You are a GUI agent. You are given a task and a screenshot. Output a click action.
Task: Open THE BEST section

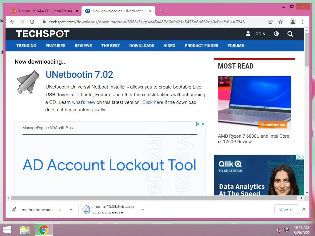110,45
